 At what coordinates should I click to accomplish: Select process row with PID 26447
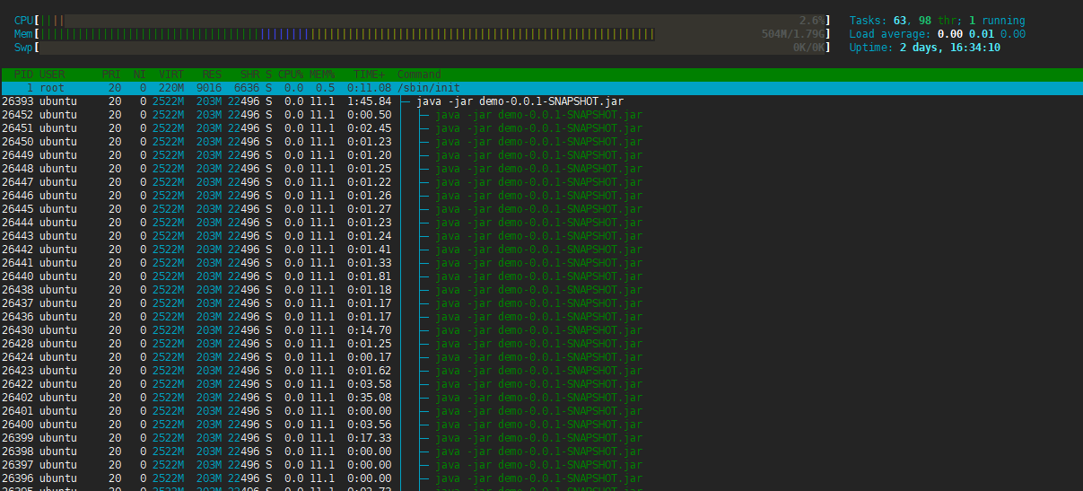[x=541, y=182]
